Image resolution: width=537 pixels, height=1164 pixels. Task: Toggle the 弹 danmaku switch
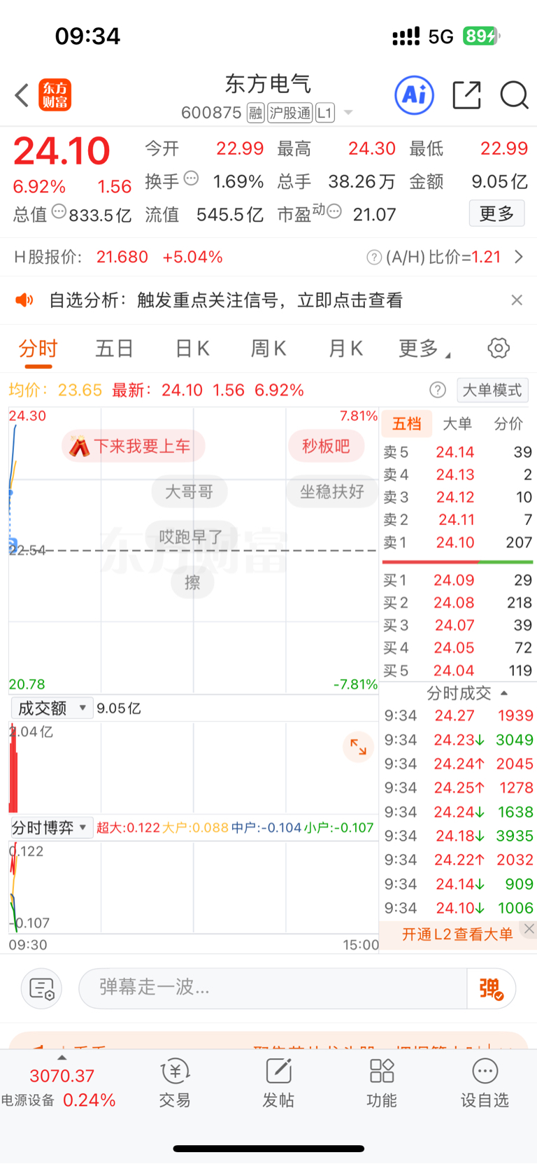tap(491, 988)
